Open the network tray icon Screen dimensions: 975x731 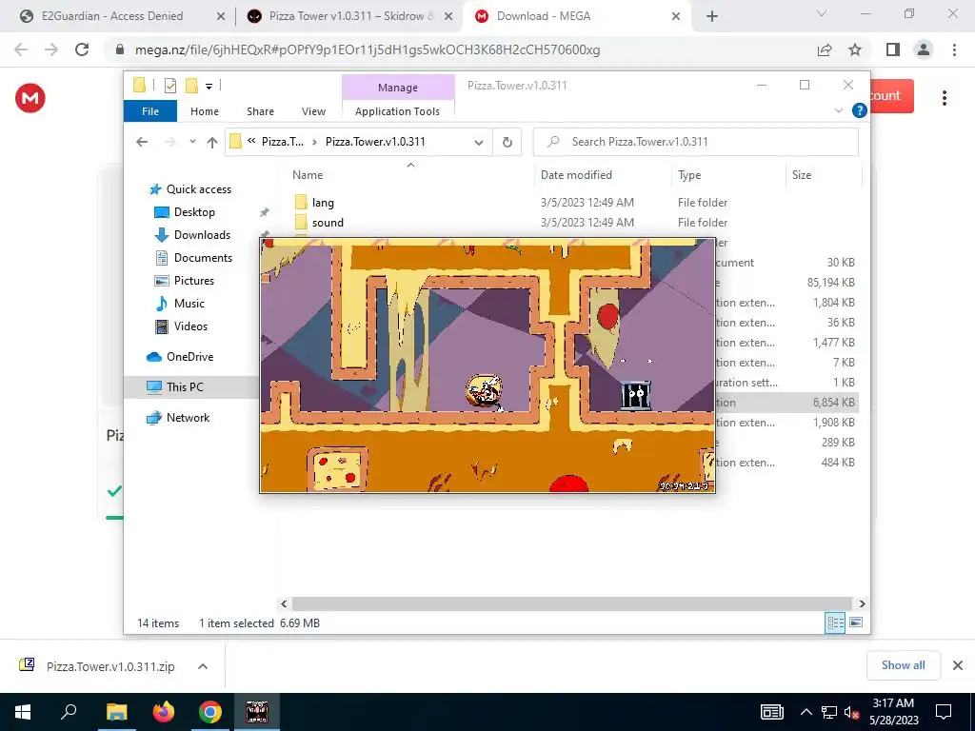829,712
